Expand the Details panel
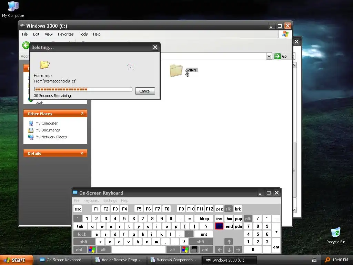353x265 pixels. coord(82,153)
